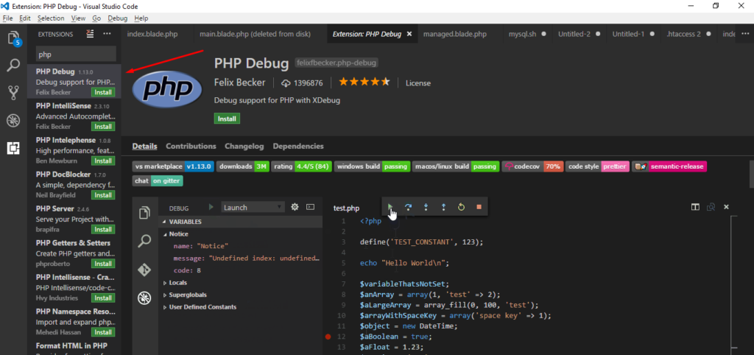Open extensions panel more actions ellipsis
The height and width of the screenshot is (355, 754).
pyautogui.click(x=108, y=34)
